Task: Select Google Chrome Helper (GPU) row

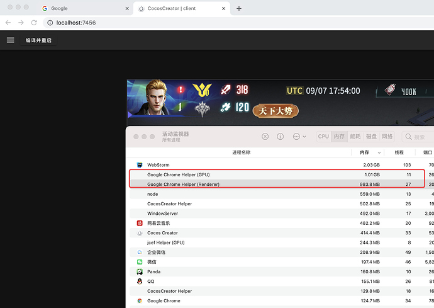Action: point(282,174)
